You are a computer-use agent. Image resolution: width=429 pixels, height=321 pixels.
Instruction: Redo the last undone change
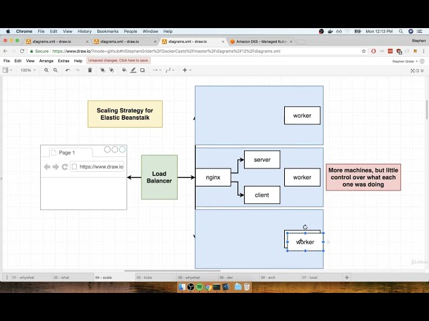pos(78,70)
